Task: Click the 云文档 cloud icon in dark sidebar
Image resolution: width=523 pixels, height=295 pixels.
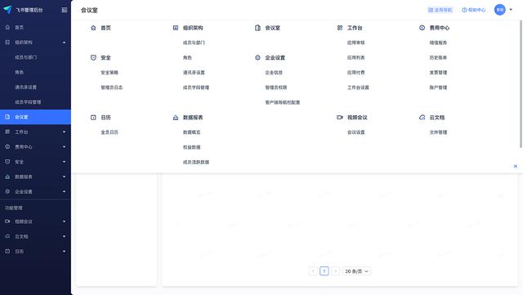Action: pos(7,236)
